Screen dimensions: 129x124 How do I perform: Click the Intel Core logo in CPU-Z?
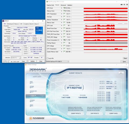coord(39,30)
